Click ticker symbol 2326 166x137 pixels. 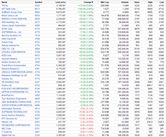(x=37, y=135)
